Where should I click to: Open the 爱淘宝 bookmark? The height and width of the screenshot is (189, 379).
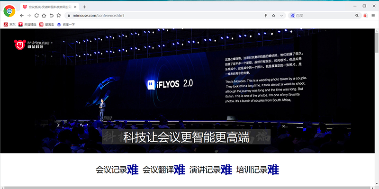(46, 25)
